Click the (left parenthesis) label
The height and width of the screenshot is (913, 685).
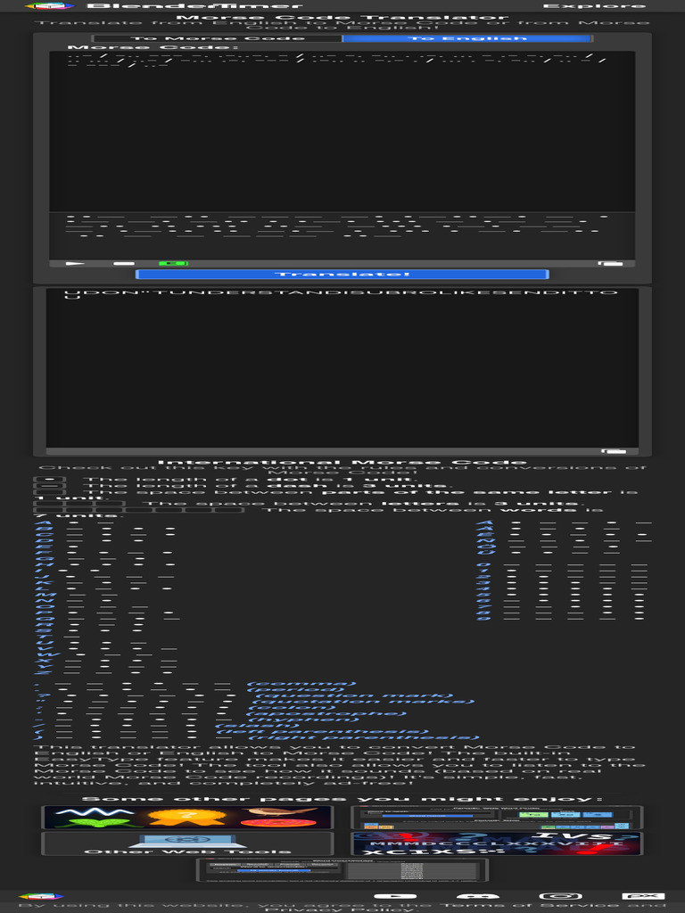click(322, 732)
